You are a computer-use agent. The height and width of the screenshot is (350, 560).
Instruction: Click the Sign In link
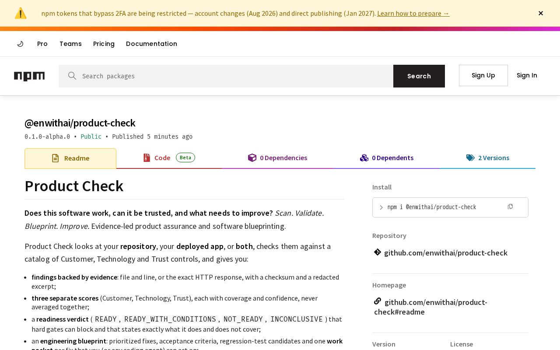click(x=527, y=75)
